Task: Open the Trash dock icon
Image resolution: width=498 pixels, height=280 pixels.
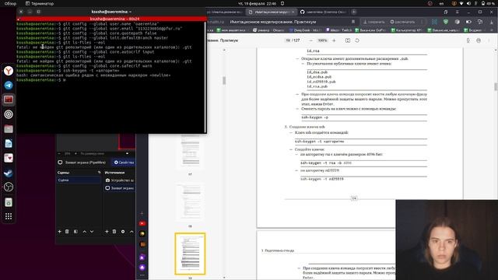Action: [9, 202]
